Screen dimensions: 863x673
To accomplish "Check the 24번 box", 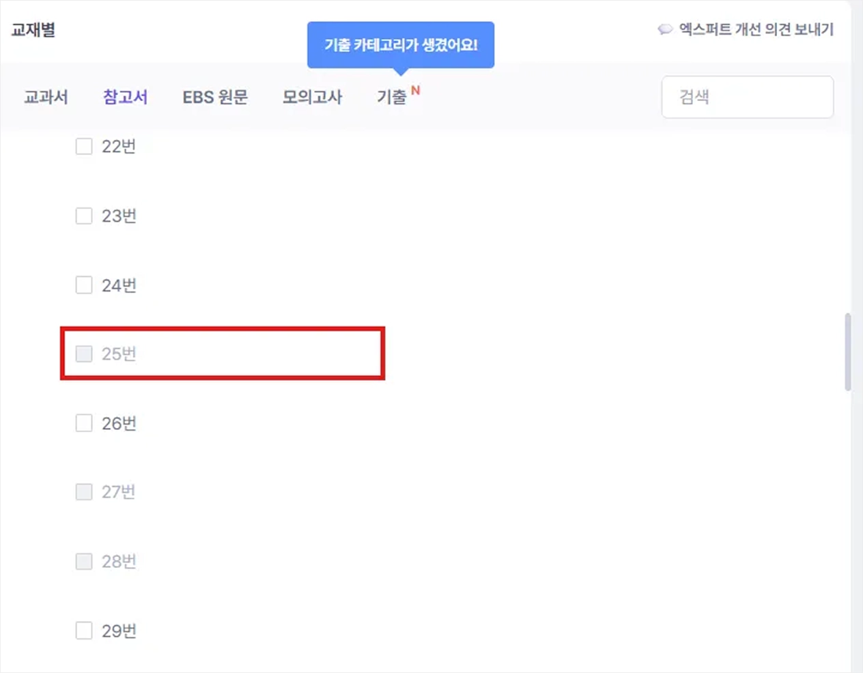I will coord(84,285).
